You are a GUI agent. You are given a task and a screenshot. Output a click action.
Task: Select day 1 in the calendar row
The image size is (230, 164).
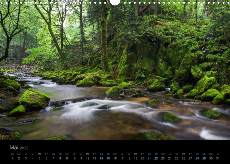(x=12, y=159)
